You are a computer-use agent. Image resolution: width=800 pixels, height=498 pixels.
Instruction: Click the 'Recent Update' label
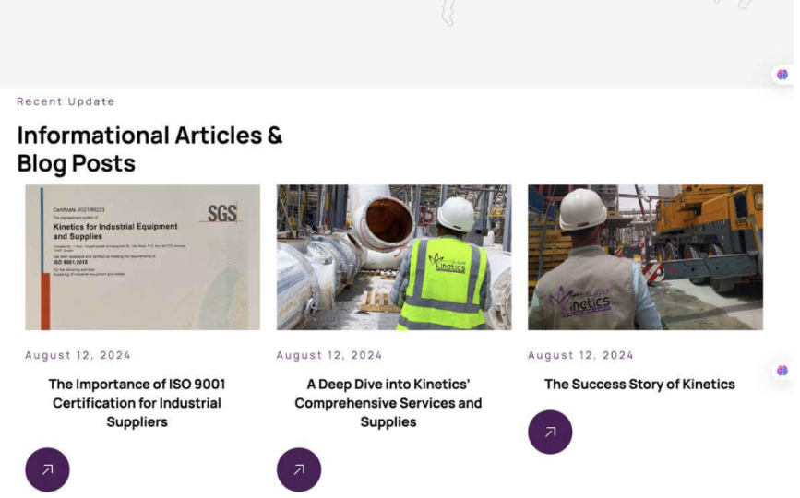point(66,101)
